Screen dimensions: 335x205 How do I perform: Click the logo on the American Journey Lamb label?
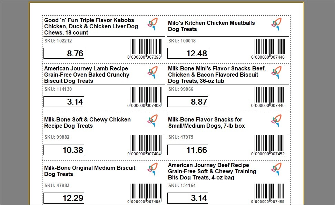[x=152, y=73]
